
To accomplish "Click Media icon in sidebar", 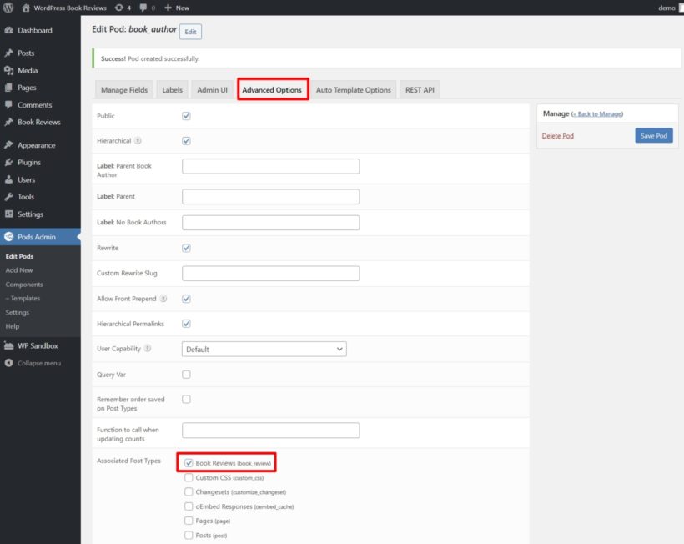I will coord(8,70).
